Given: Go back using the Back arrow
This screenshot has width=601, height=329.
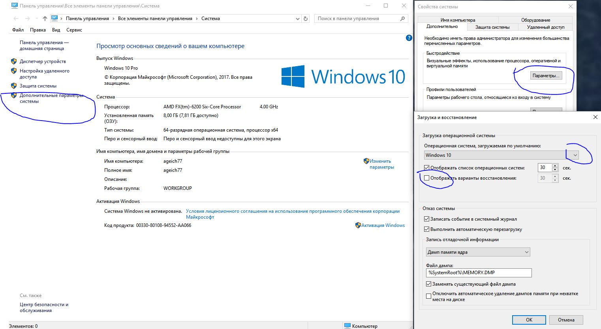Looking at the screenshot, I should [x=16, y=19].
